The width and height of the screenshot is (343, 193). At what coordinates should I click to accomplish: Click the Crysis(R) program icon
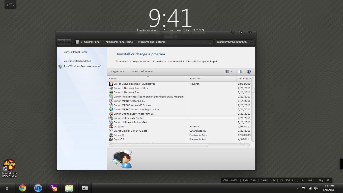pyautogui.click(x=111, y=135)
